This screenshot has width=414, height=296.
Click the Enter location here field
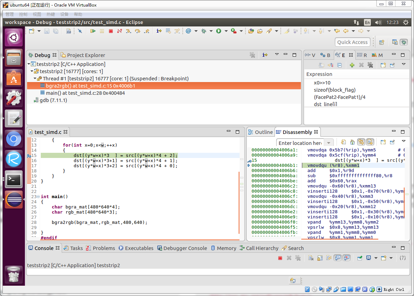[300, 143]
